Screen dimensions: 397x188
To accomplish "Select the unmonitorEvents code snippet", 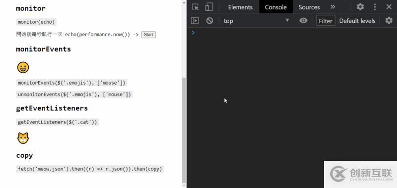I will tap(74, 94).
